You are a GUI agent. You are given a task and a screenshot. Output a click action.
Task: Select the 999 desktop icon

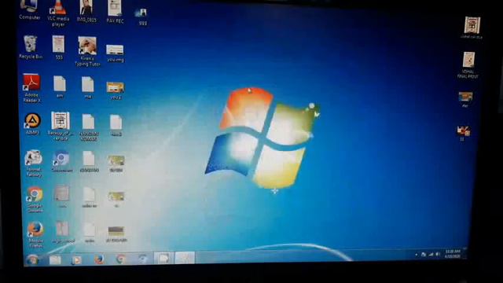(x=142, y=17)
